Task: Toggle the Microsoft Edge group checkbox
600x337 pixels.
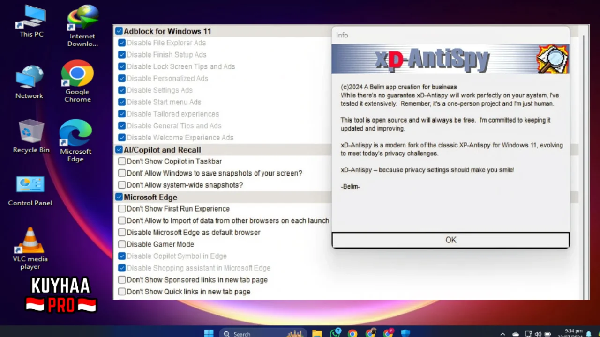Action: [x=119, y=197]
